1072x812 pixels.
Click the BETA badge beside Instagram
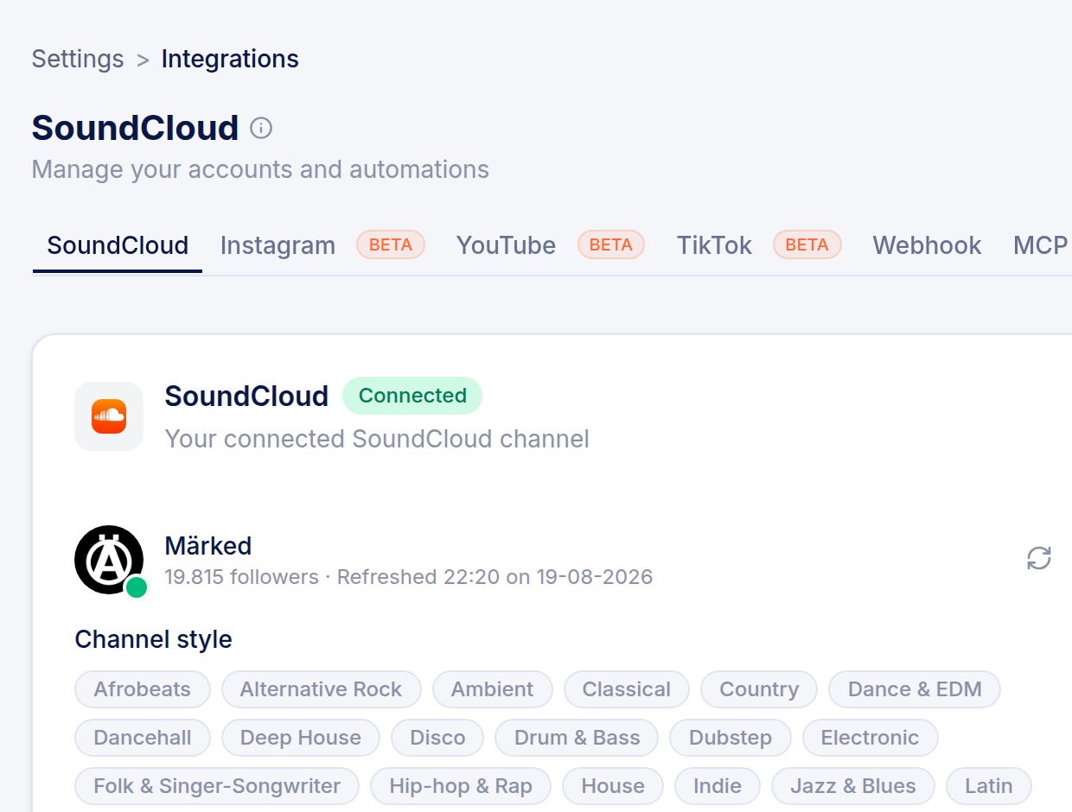391,245
